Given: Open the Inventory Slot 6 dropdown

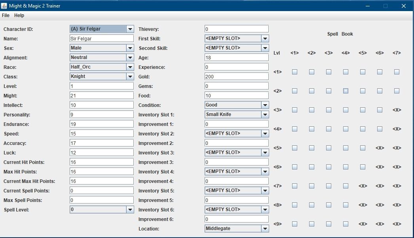Looking at the screenshot, I should [x=237, y=210].
